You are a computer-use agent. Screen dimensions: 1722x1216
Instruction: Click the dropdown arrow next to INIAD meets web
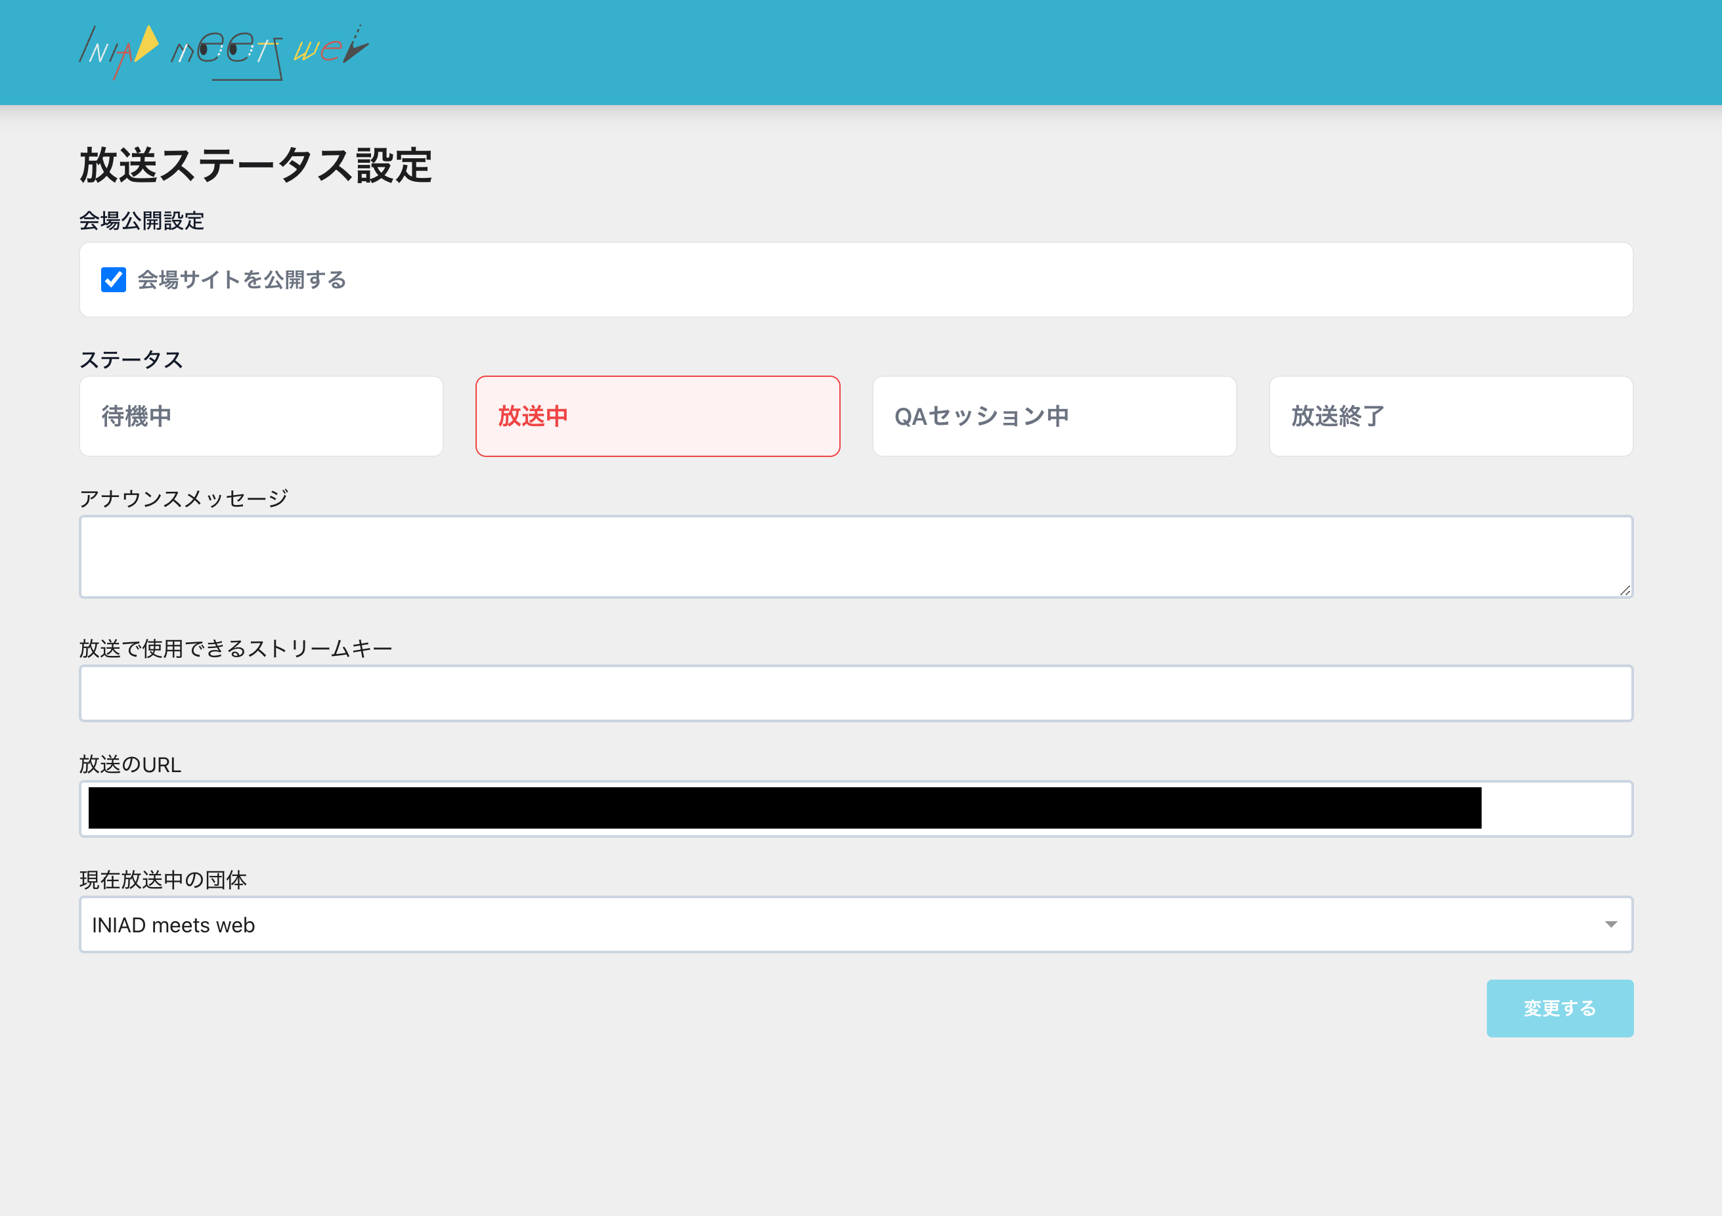coord(1611,924)
